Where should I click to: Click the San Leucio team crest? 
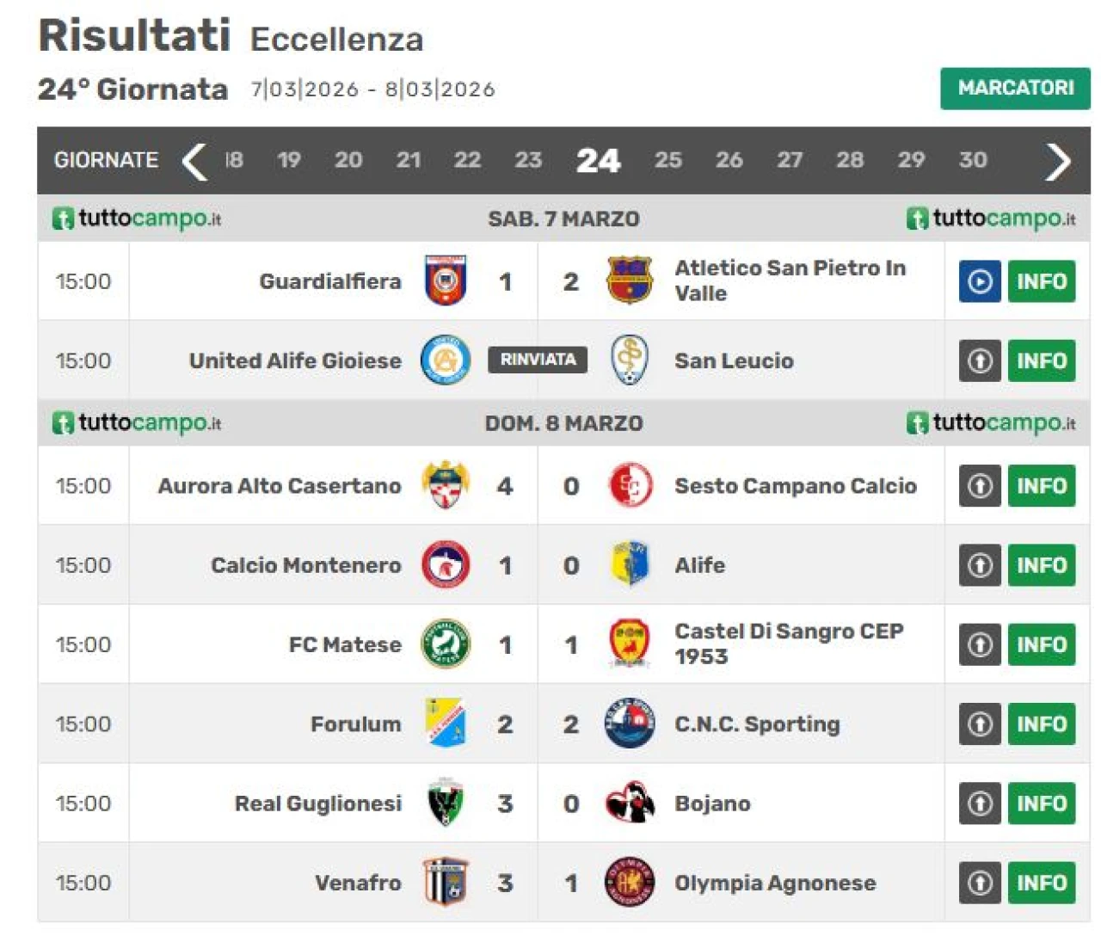pyautogui.click(x=630, y=360)
